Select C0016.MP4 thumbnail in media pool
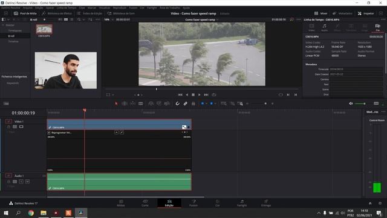387x218 pixels. tap(44, 29)
